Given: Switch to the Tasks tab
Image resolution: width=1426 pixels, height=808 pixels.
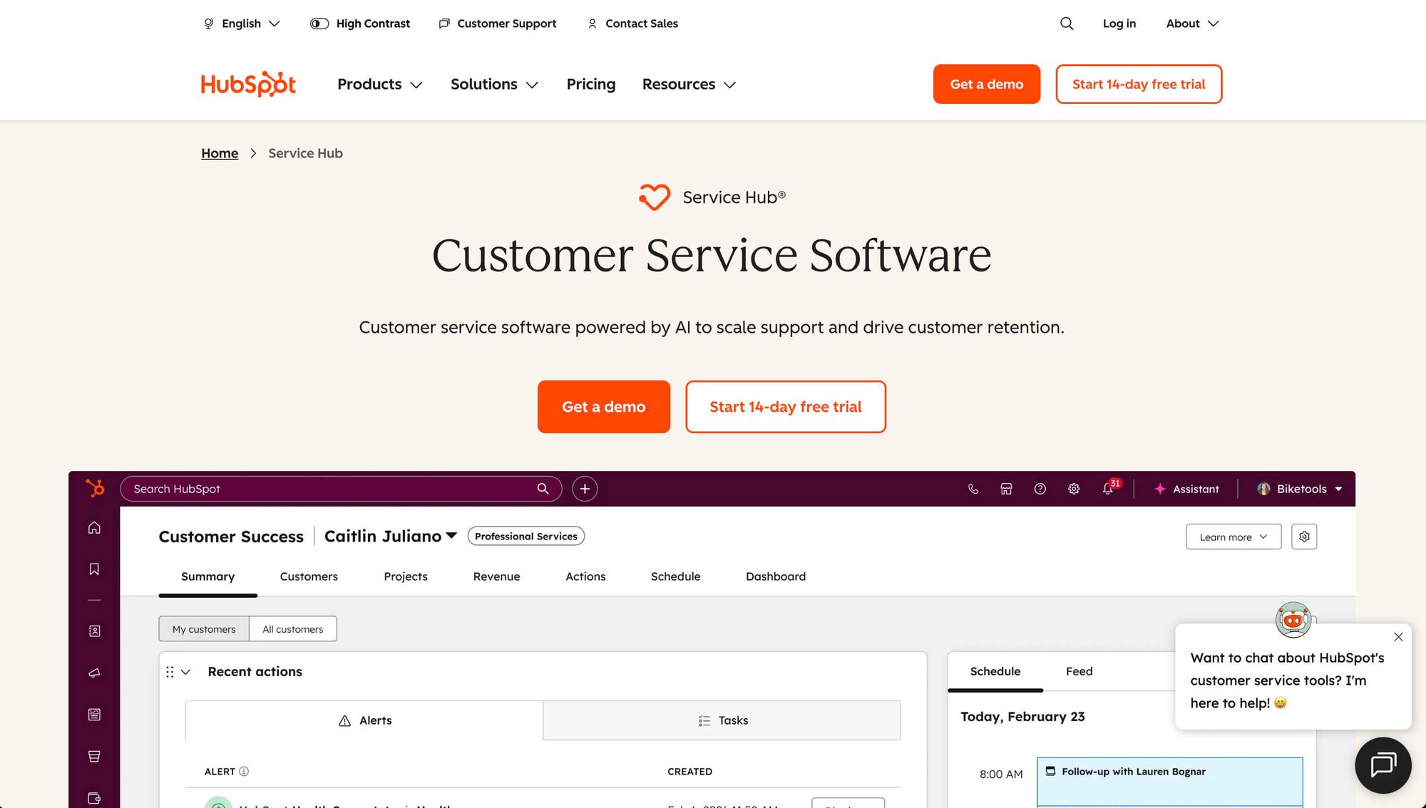Looking at the screenshot, I should tap(722, 720).
